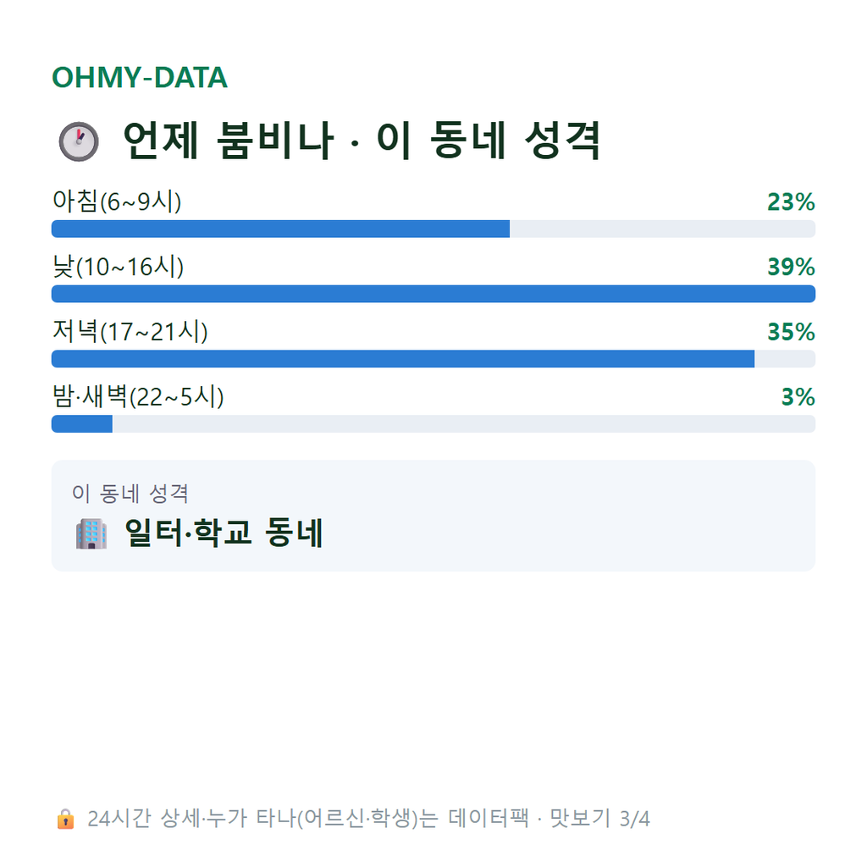
Task: Click the 23% value
Action: pos(792,202)
